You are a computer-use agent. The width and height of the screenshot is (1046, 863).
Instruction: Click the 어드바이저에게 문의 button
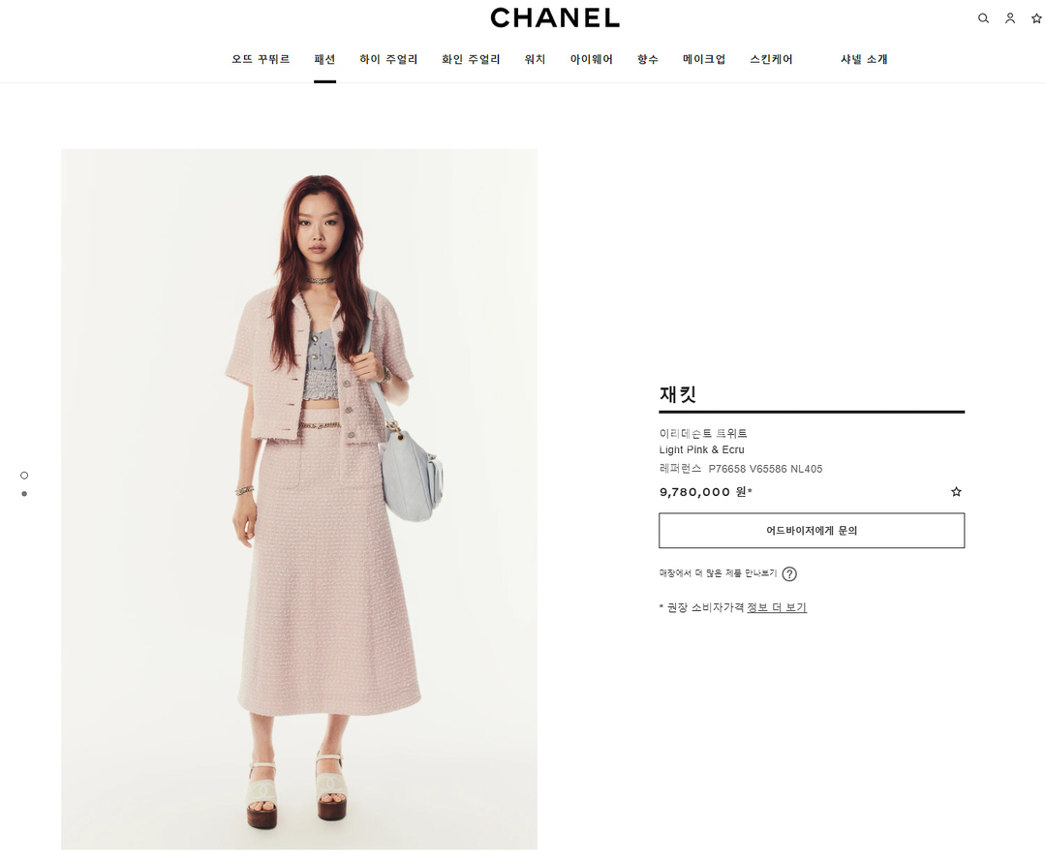(812, 530)
